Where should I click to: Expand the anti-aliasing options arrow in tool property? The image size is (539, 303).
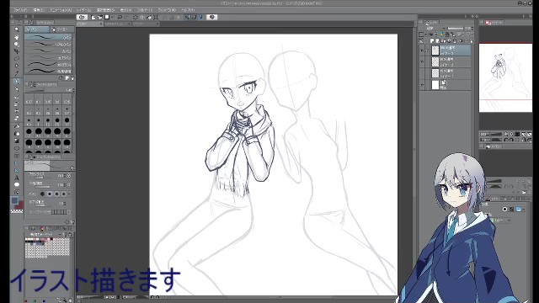[69, 194]
